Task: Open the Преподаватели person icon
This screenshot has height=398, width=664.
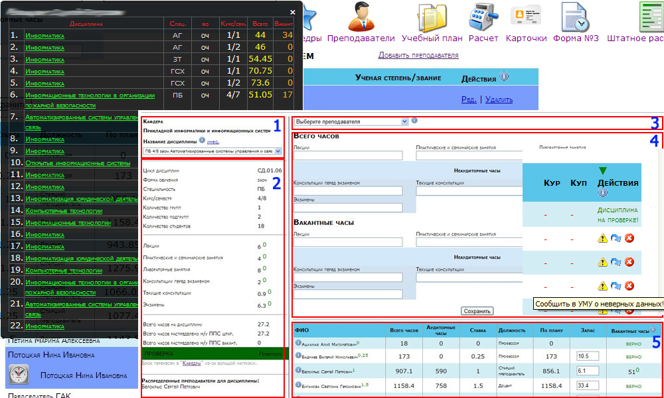Action: click(361, 16)
